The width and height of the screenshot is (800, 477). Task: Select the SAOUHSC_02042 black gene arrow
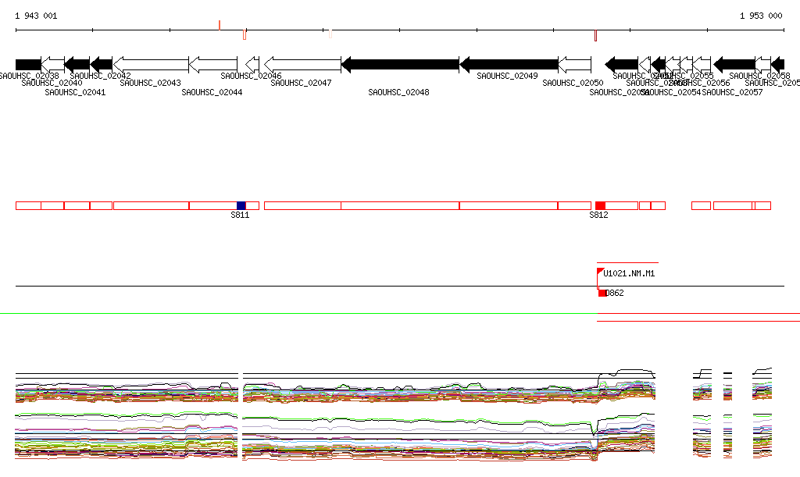pos(101,65)
